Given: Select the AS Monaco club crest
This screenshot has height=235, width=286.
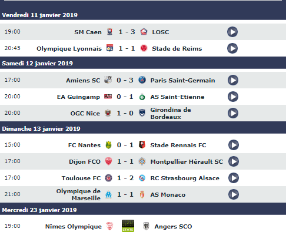Looking at the screenshot, I should pos(142,194).
